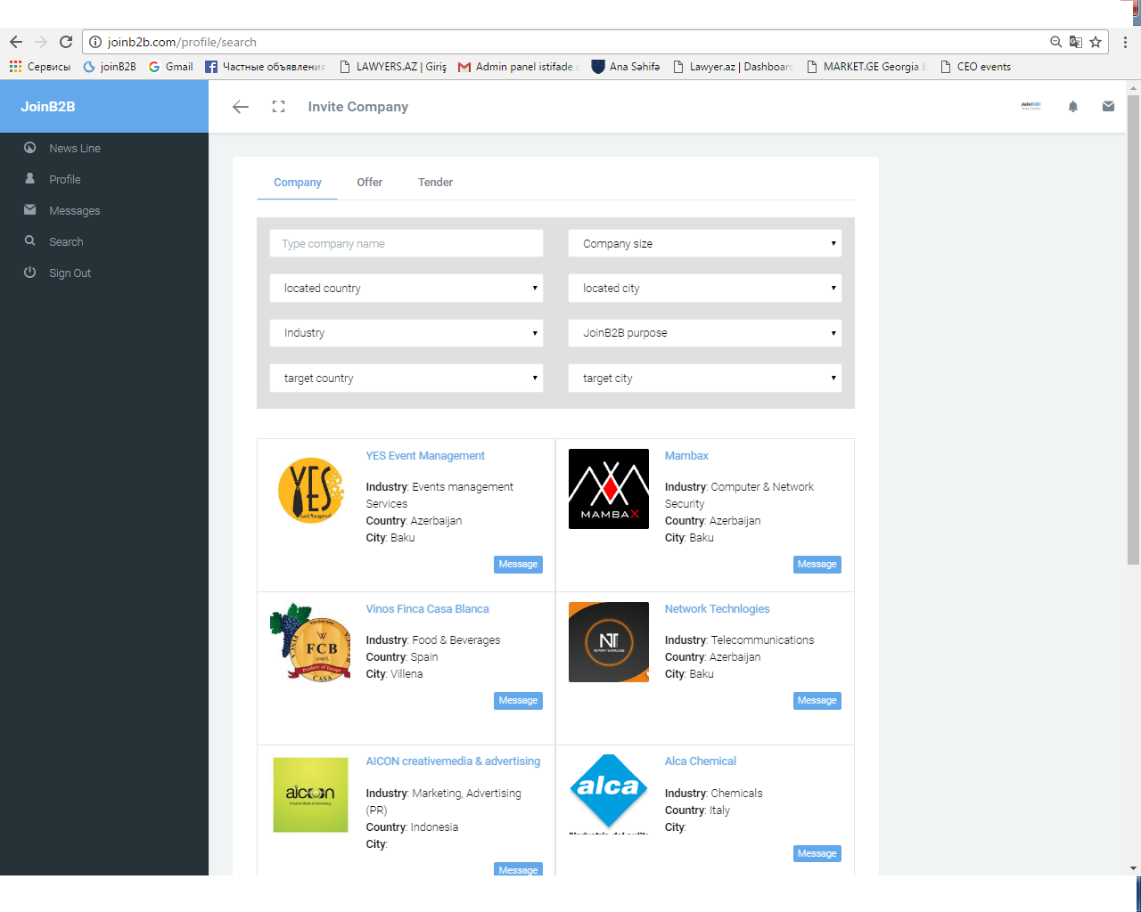Image resolution: width=1141 pixels, height=912 pixels.
Task: Open AICON creativemedia & advertising link
Action: pos(453,761)
